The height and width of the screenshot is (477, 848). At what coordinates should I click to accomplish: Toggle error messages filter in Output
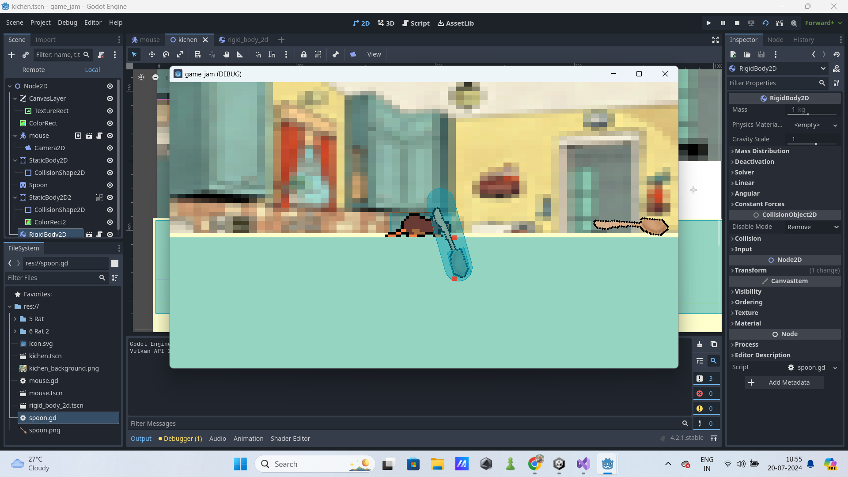point(706,394)
